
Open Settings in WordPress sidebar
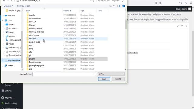[8, 91]
